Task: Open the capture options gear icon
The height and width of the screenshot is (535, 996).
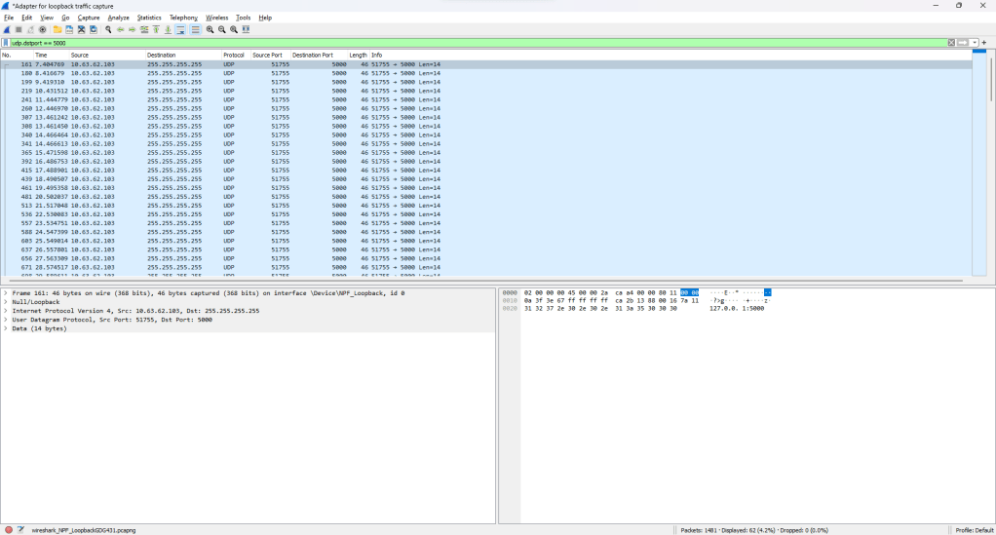Action: click(x=42, y=30)
